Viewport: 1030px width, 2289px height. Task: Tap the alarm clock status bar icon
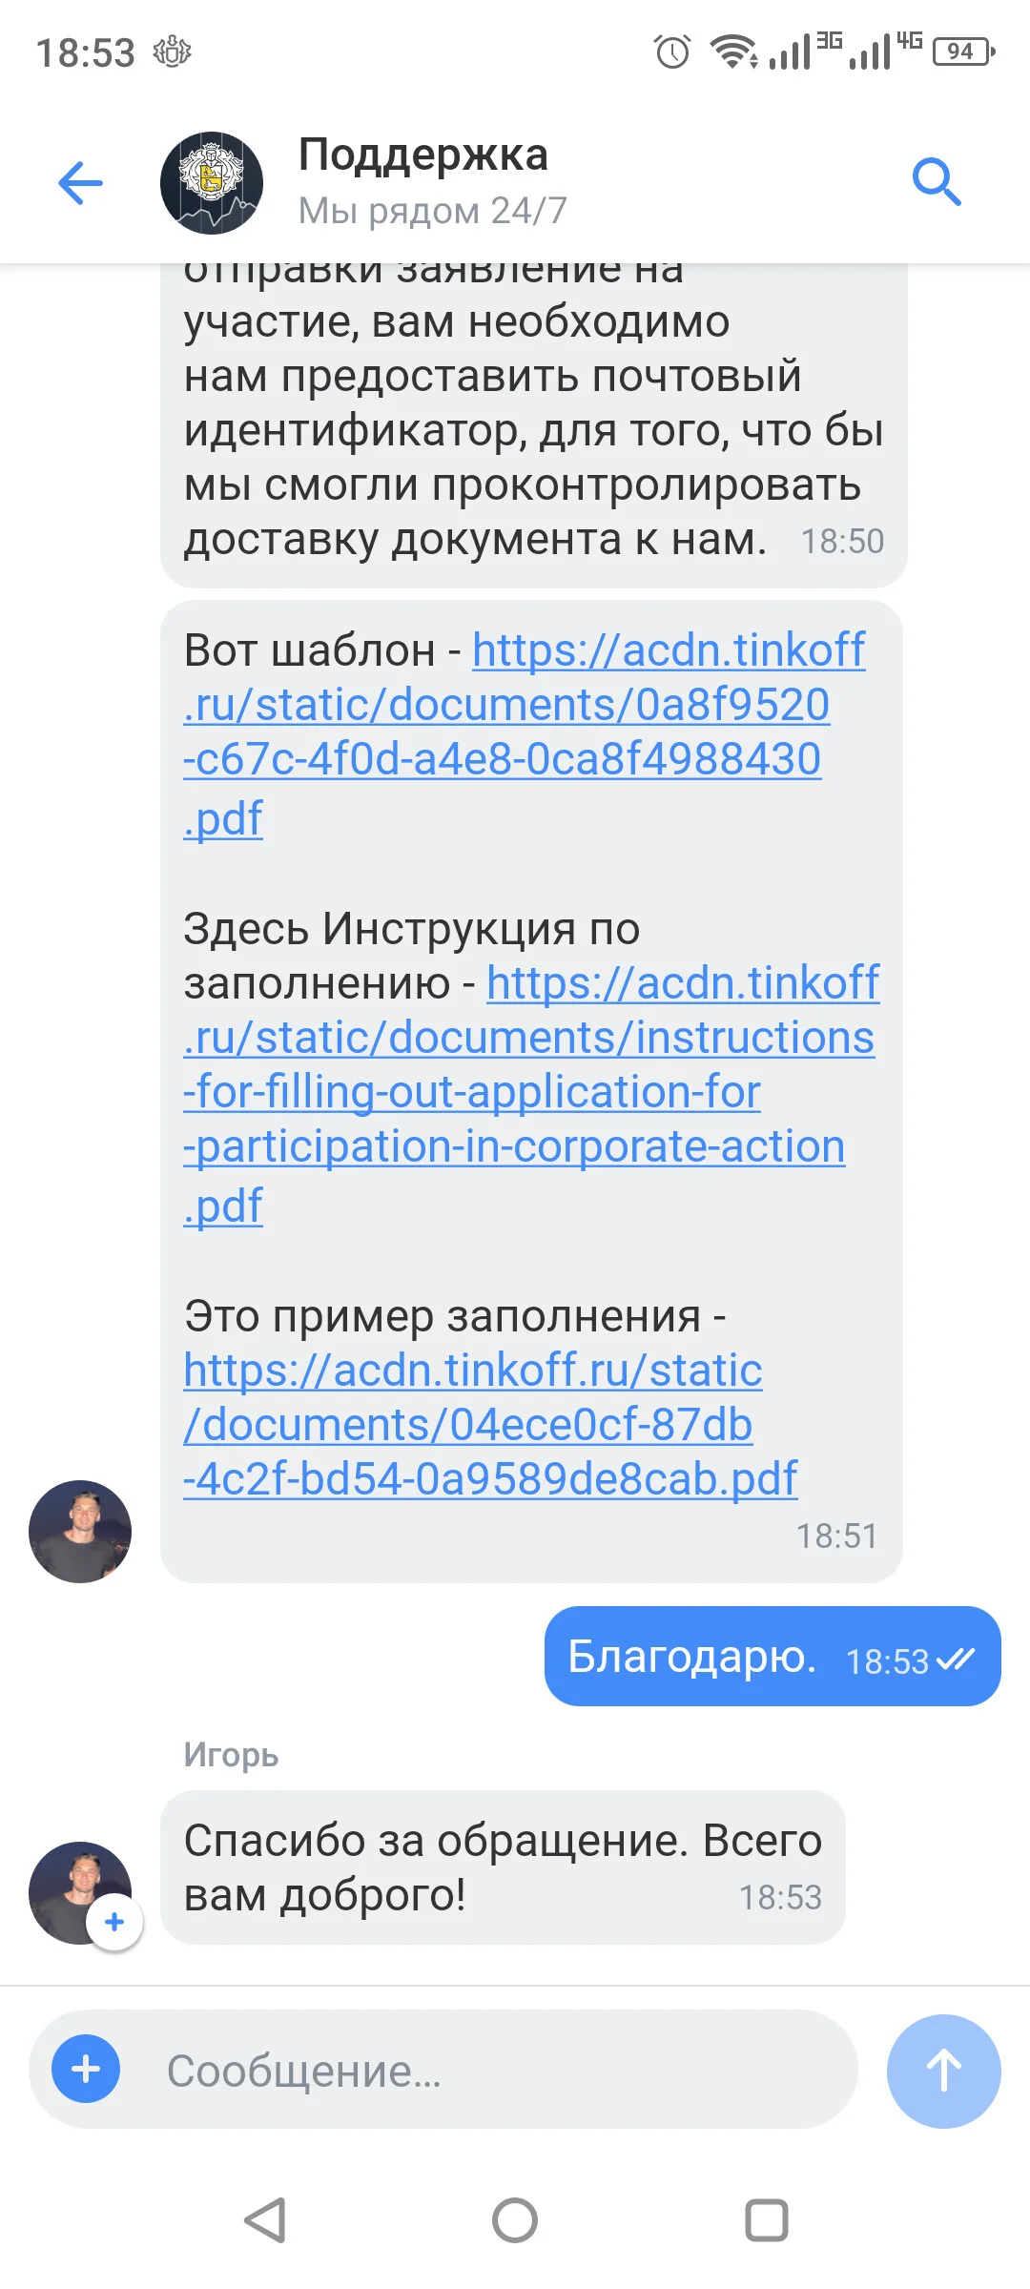point(672,51)
